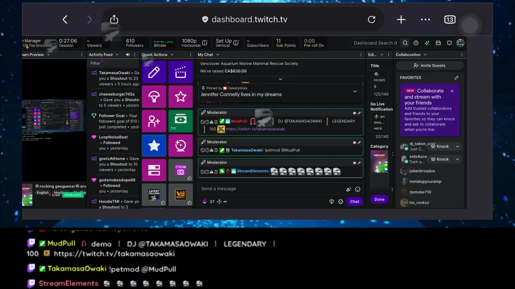Mute Activity Feed sounds with speaker icon

128,55
